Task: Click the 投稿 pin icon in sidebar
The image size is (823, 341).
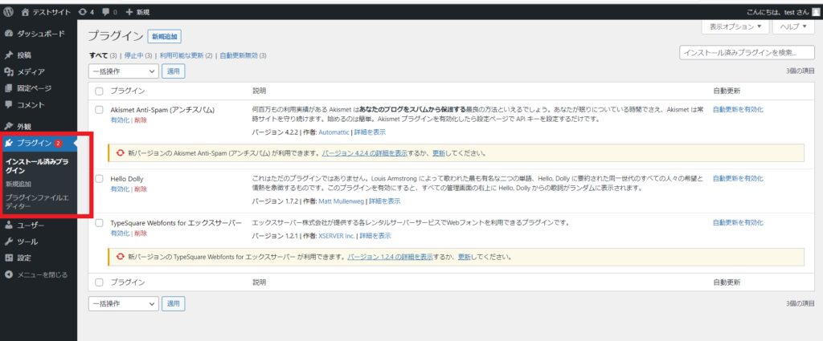Action: 8,55
